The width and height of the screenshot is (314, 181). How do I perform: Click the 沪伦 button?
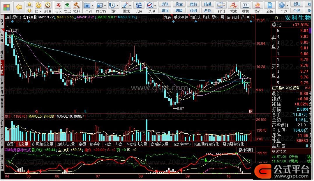[208, 10]
